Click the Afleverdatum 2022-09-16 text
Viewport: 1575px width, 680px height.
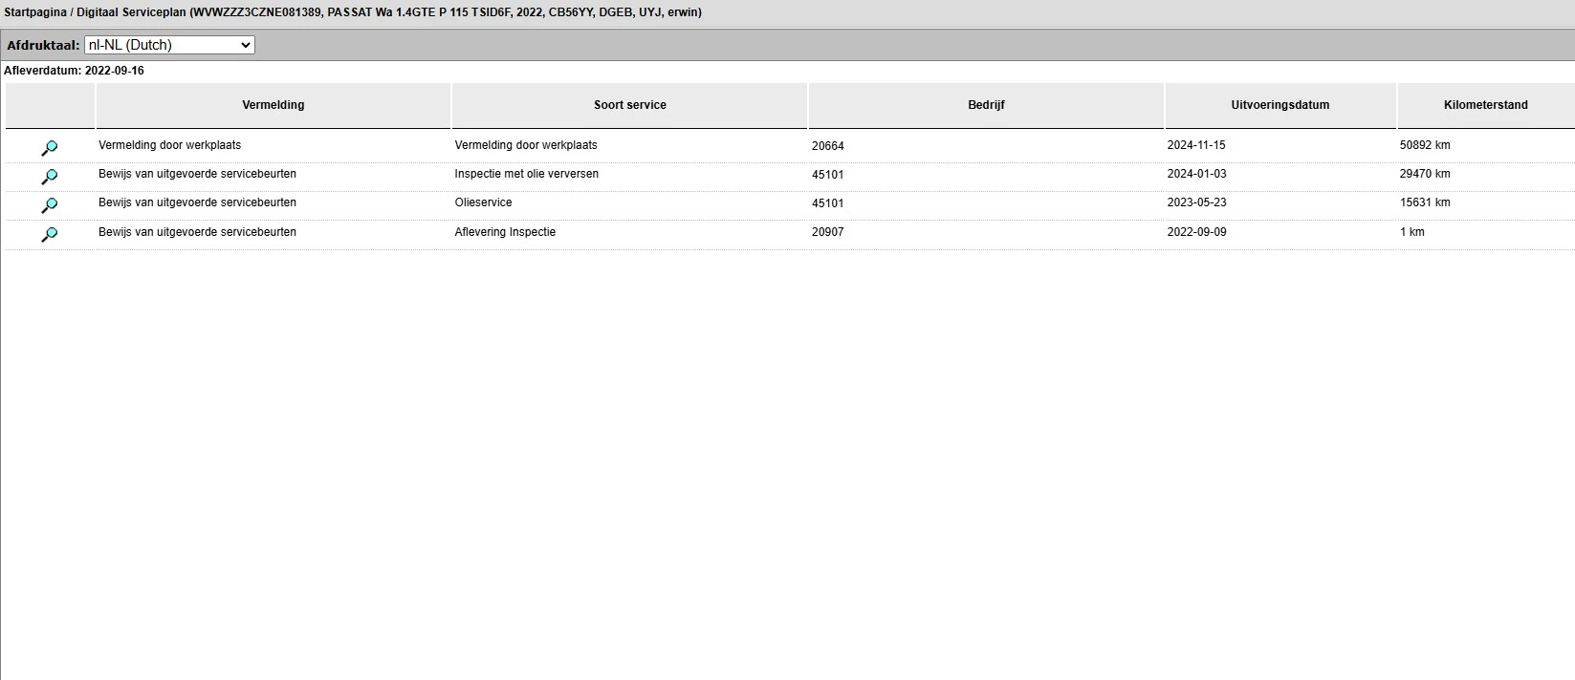tap(74, 71)
